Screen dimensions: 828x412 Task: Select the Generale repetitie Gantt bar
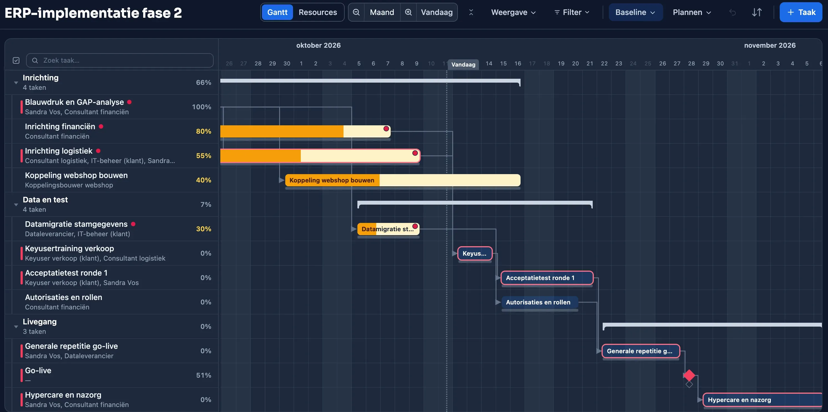coord(641,351)
